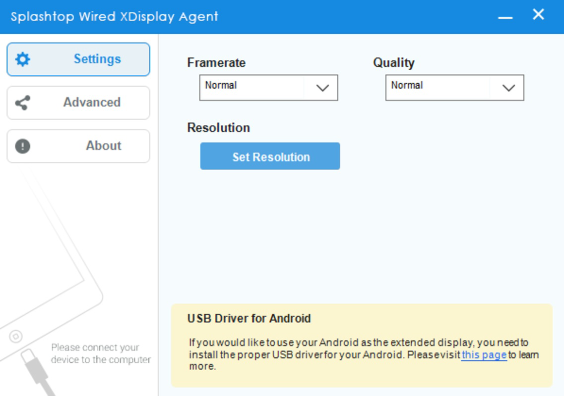Image resolution: width=564 pixels, height=396 pixels.
Task: Switch to the Settings tab
Action: [78, 58]
